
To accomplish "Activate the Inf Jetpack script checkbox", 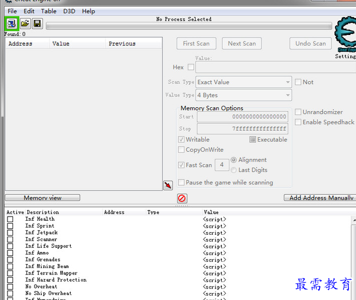I will [10, 233].
